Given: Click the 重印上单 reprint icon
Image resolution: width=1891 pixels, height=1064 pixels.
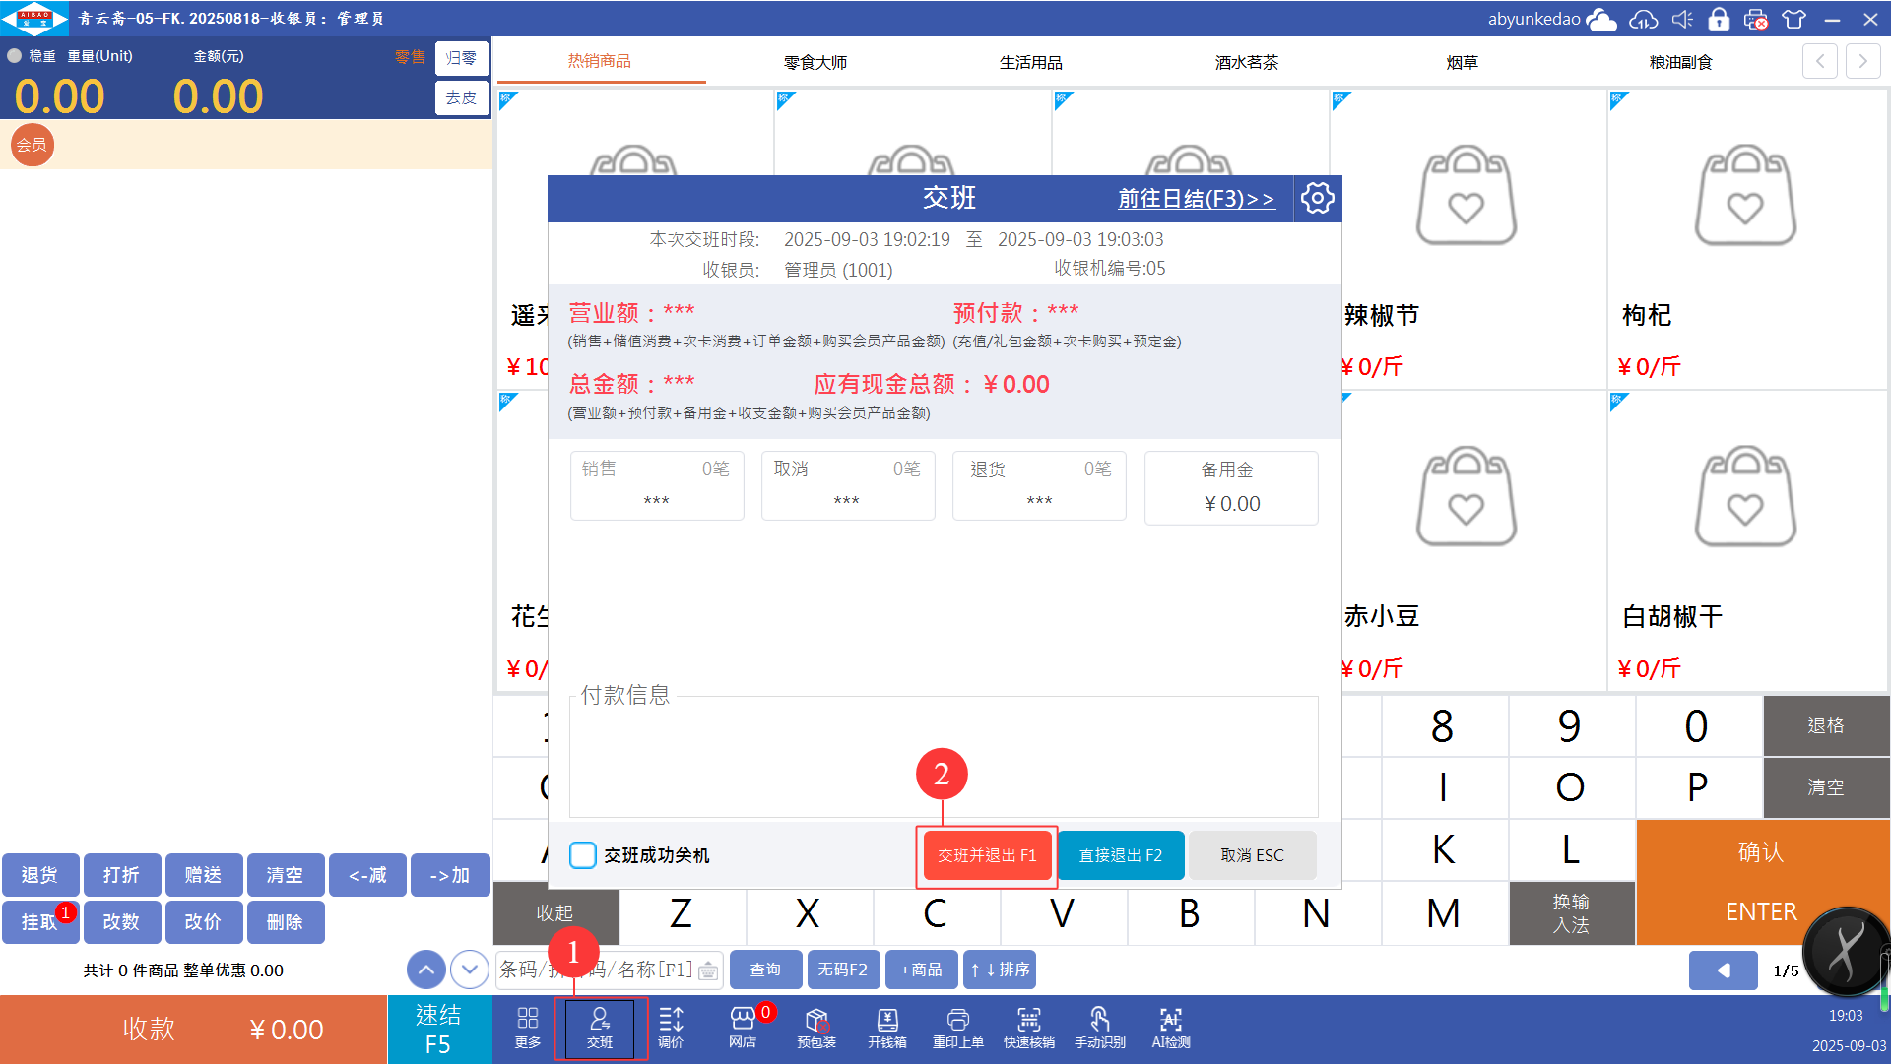Looking at the screenshot, I should pos(957,1028).
